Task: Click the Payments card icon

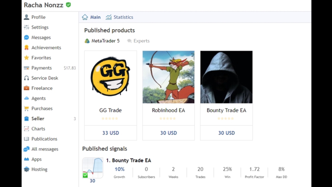Action: (x=27, y=68)
